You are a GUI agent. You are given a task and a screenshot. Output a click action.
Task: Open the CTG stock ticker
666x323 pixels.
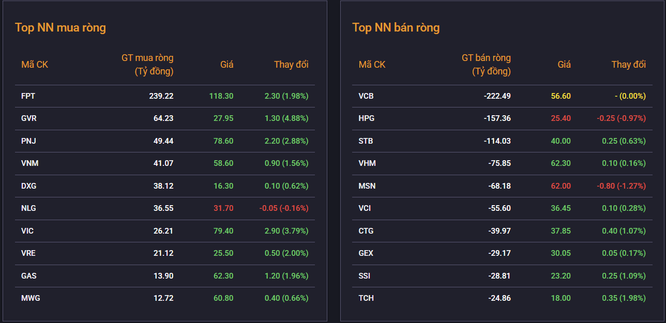(366, 231)
